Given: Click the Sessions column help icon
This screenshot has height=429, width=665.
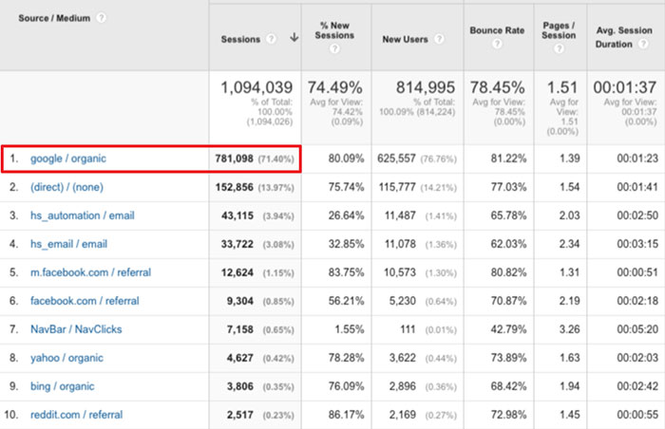Looking at the screenshot, I should pos(270,39).
